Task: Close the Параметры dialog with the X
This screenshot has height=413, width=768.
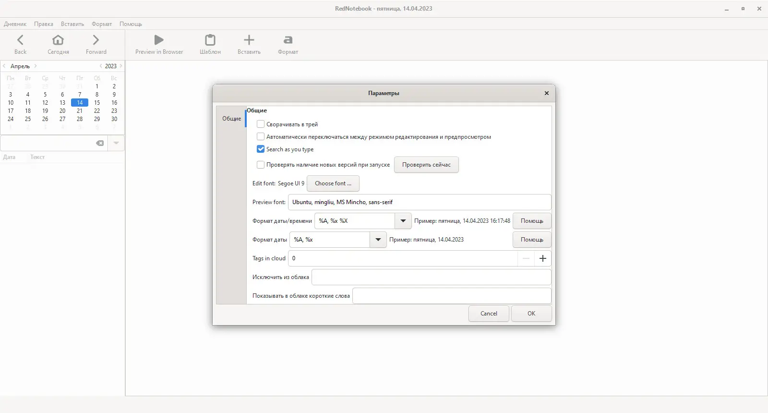Action: 546,93
